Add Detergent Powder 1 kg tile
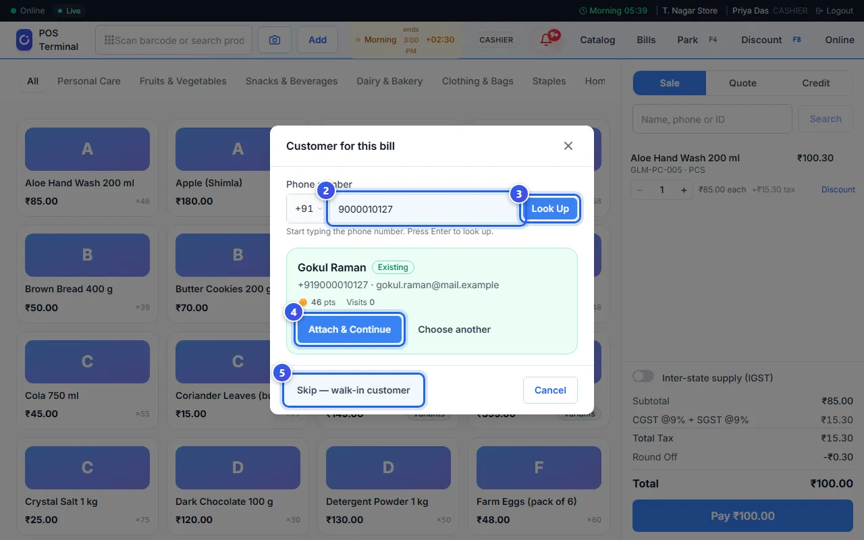This screenshot has height=540, width=864. pos(388,486)
